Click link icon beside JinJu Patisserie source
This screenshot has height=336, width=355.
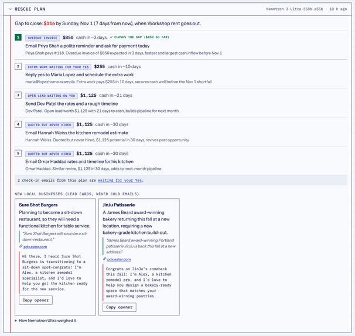click(x=104, y=259)
